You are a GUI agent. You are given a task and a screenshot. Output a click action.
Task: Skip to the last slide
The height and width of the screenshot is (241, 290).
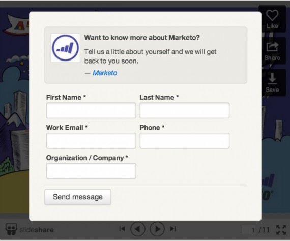[x=173, y=229]
